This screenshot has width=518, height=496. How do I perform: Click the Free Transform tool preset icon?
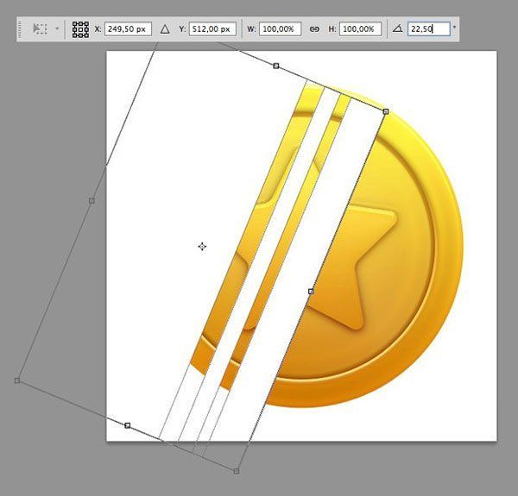[40, 29]
